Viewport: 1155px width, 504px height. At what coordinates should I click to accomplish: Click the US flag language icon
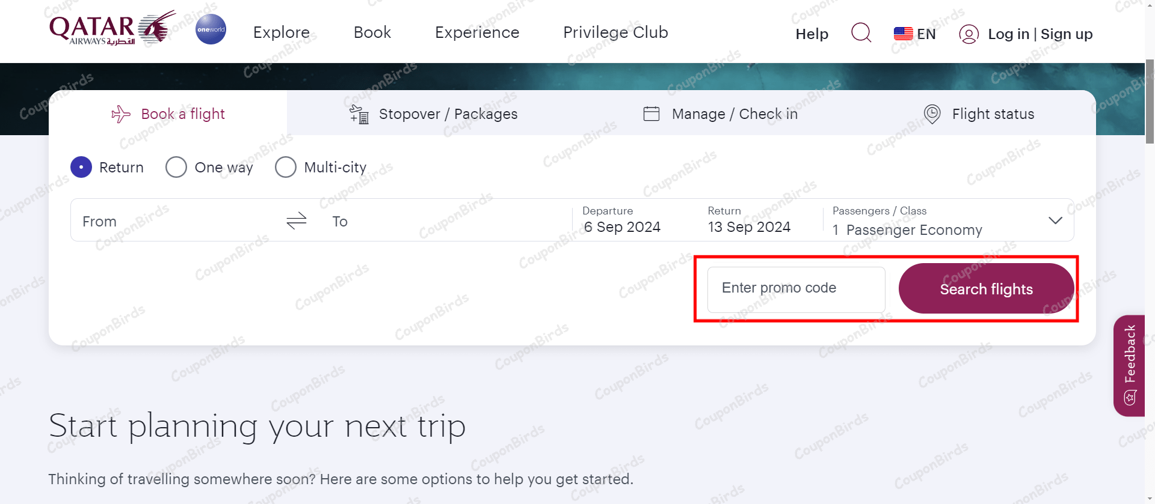pyautogui.click(x=902, y=34)
